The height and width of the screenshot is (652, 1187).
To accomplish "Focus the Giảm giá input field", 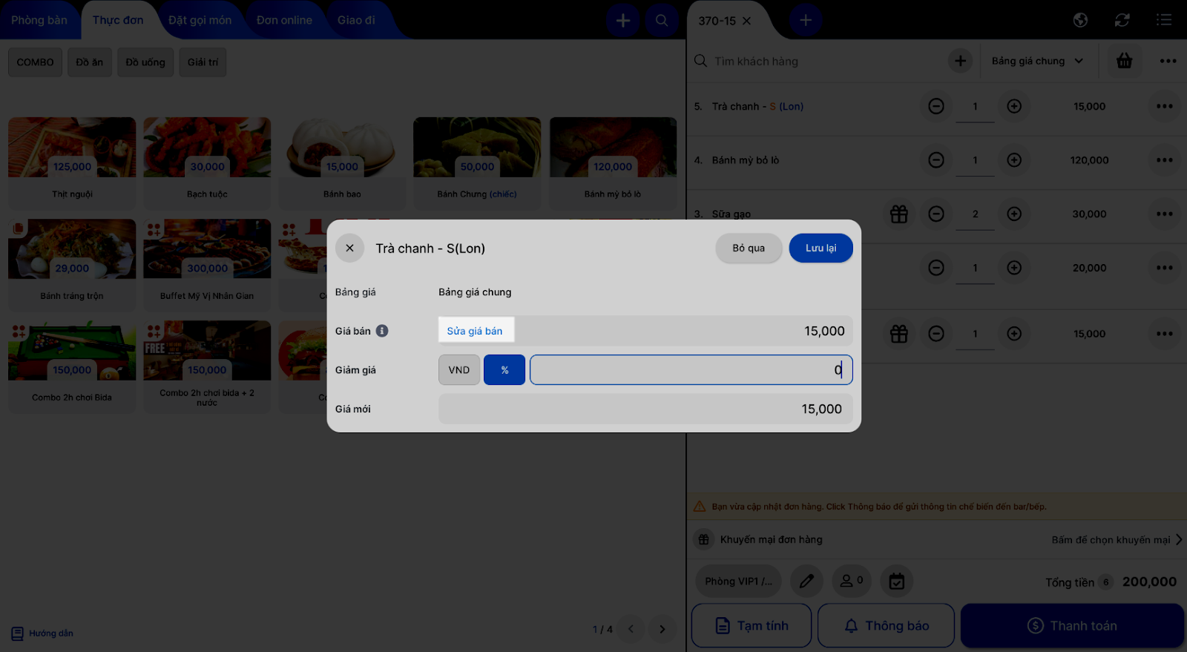I will click(691, 370).
